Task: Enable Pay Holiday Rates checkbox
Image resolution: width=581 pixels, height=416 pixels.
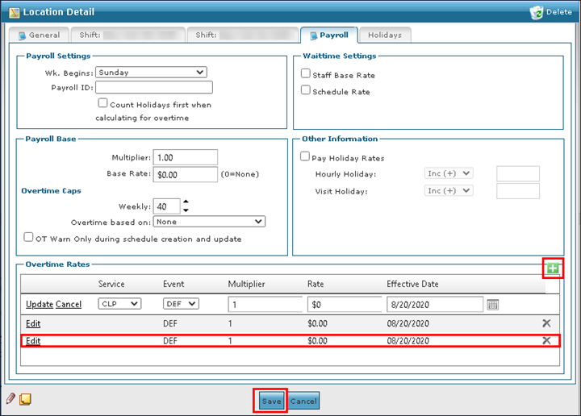Action: 306,157
